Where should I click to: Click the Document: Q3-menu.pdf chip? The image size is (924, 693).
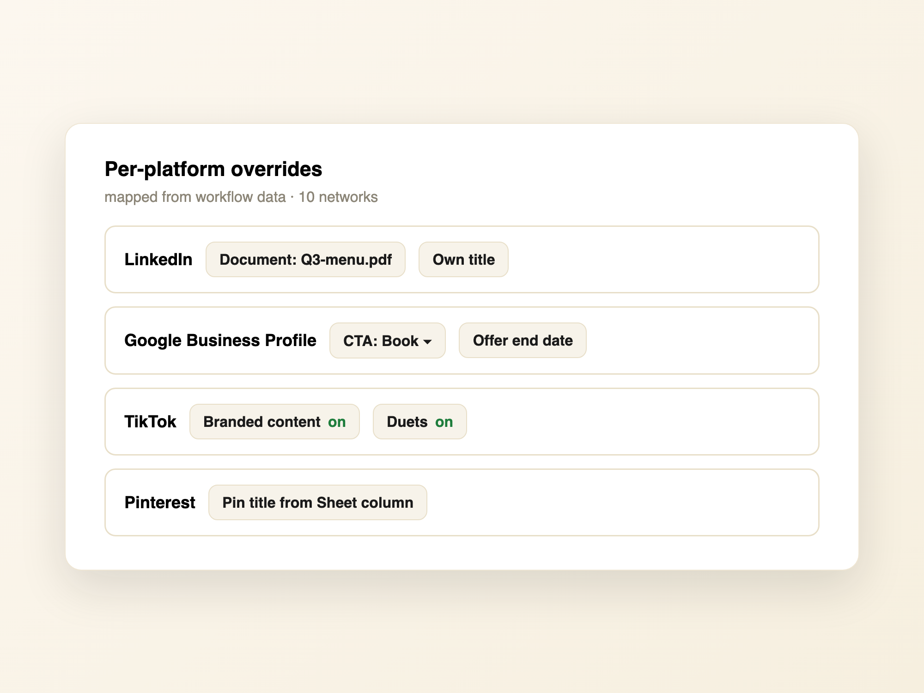(x=305, y=260)
